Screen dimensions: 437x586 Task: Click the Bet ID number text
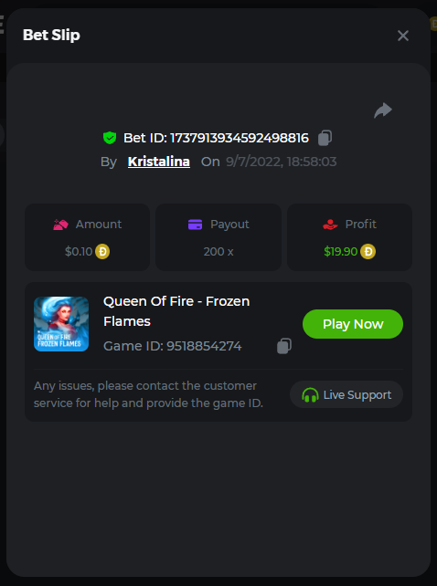coord(240,138)
